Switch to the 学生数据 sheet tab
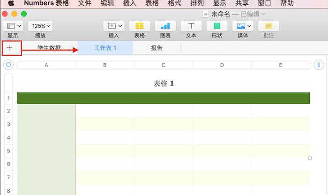 tap(49, 48)
